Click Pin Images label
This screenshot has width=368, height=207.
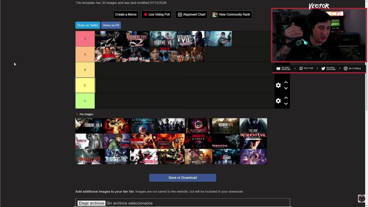pos(87,114)
